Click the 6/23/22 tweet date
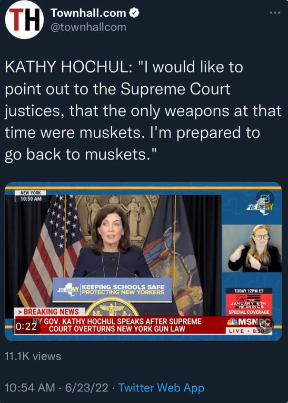288x403 pixels. pyautogui.click(x=86, y=388)
